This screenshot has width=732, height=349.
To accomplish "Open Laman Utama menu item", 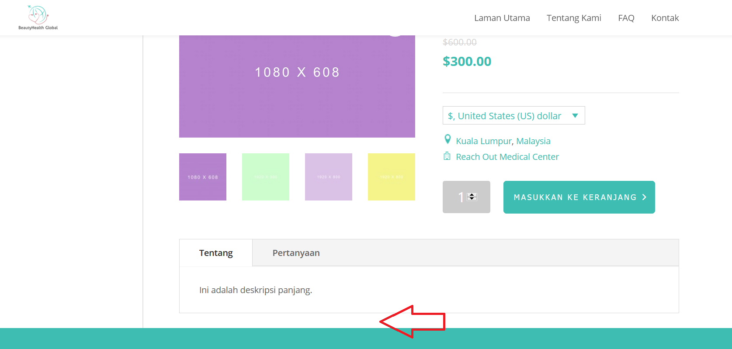I will point(502,18).
